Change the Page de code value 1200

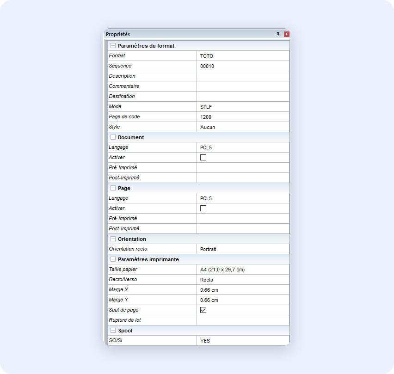(x=243, y=117)
